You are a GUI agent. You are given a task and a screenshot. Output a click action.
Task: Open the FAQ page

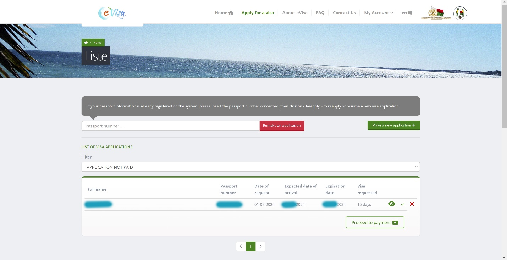(320, 13)
